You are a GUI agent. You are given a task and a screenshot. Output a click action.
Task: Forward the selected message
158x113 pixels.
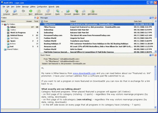(x=68, y=12)
